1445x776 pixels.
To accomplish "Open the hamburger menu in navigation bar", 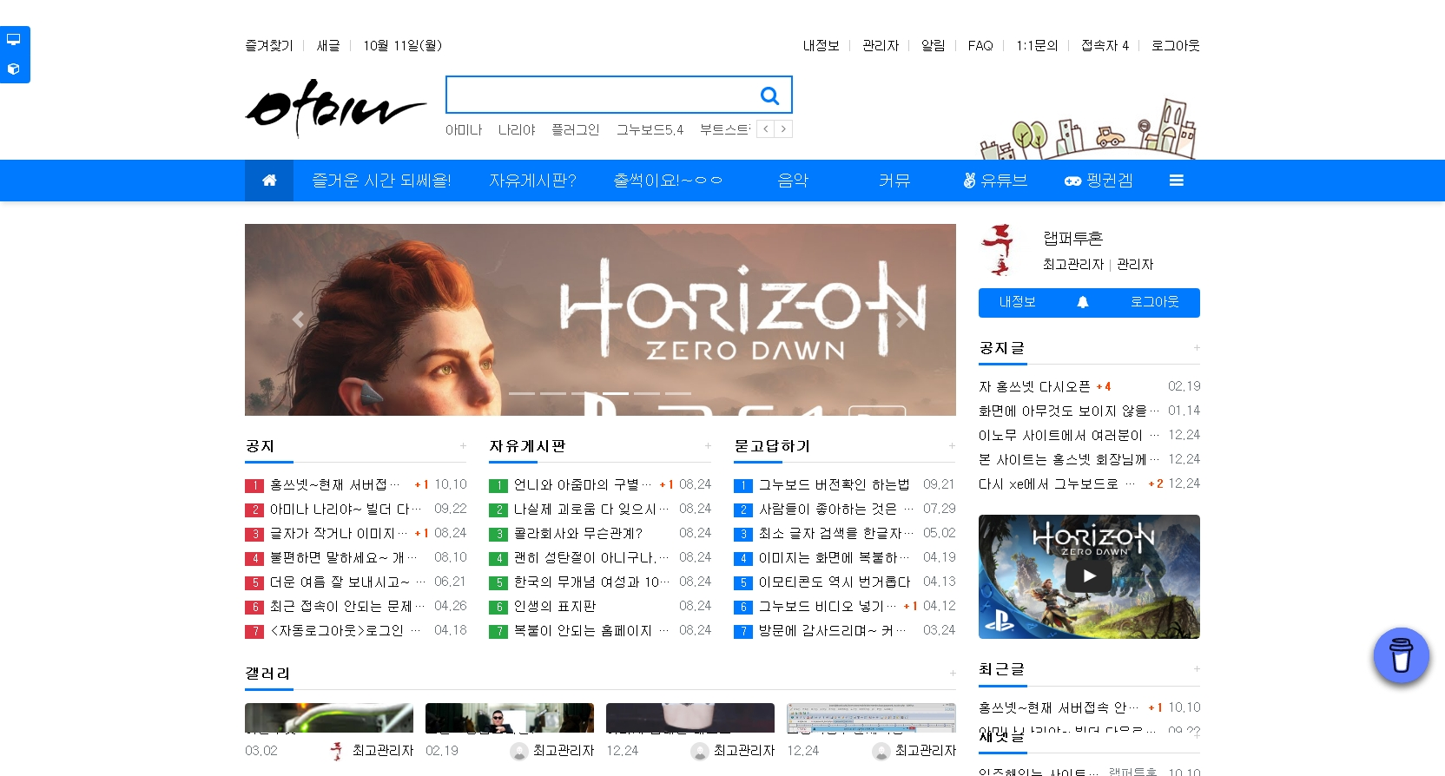I will pos(1177,181).
